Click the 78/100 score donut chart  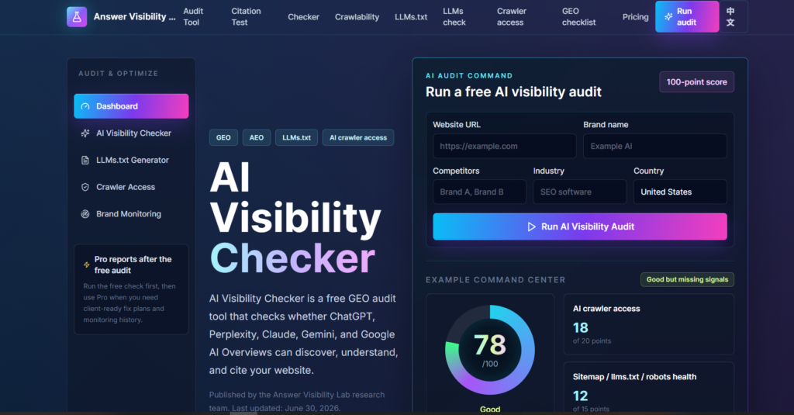pyautogui.click(x=490, y=350)
